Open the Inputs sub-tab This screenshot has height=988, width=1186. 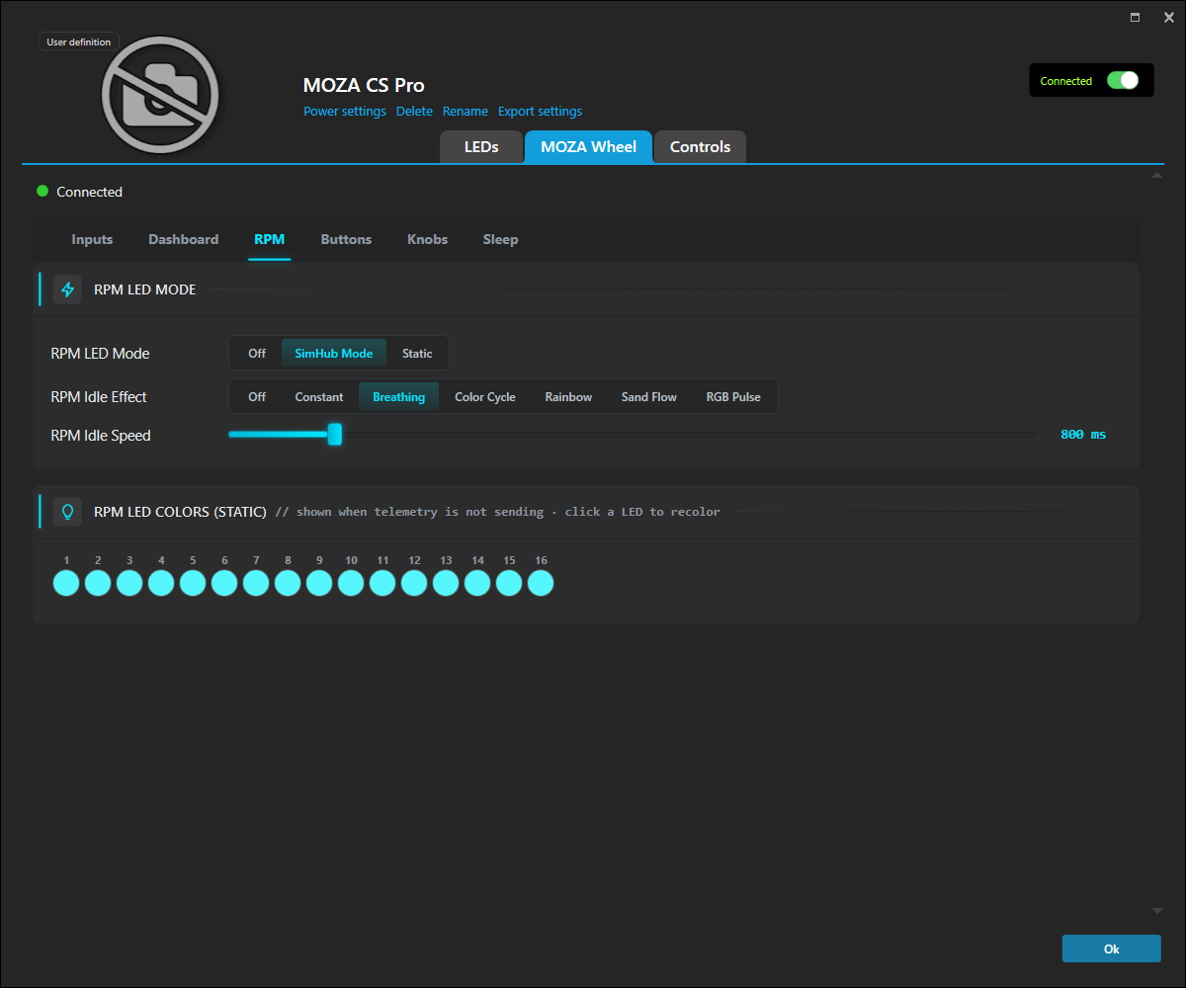pyautogui.click(x=92, y=240)
